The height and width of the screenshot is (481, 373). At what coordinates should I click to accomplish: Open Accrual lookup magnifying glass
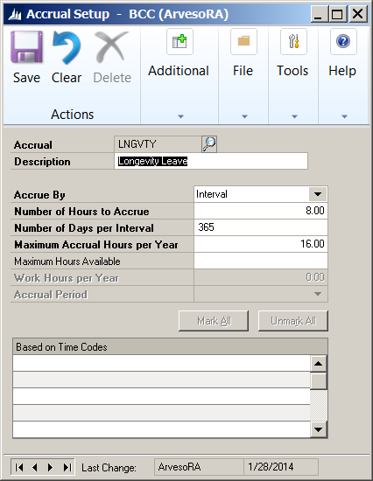[209, 144]
